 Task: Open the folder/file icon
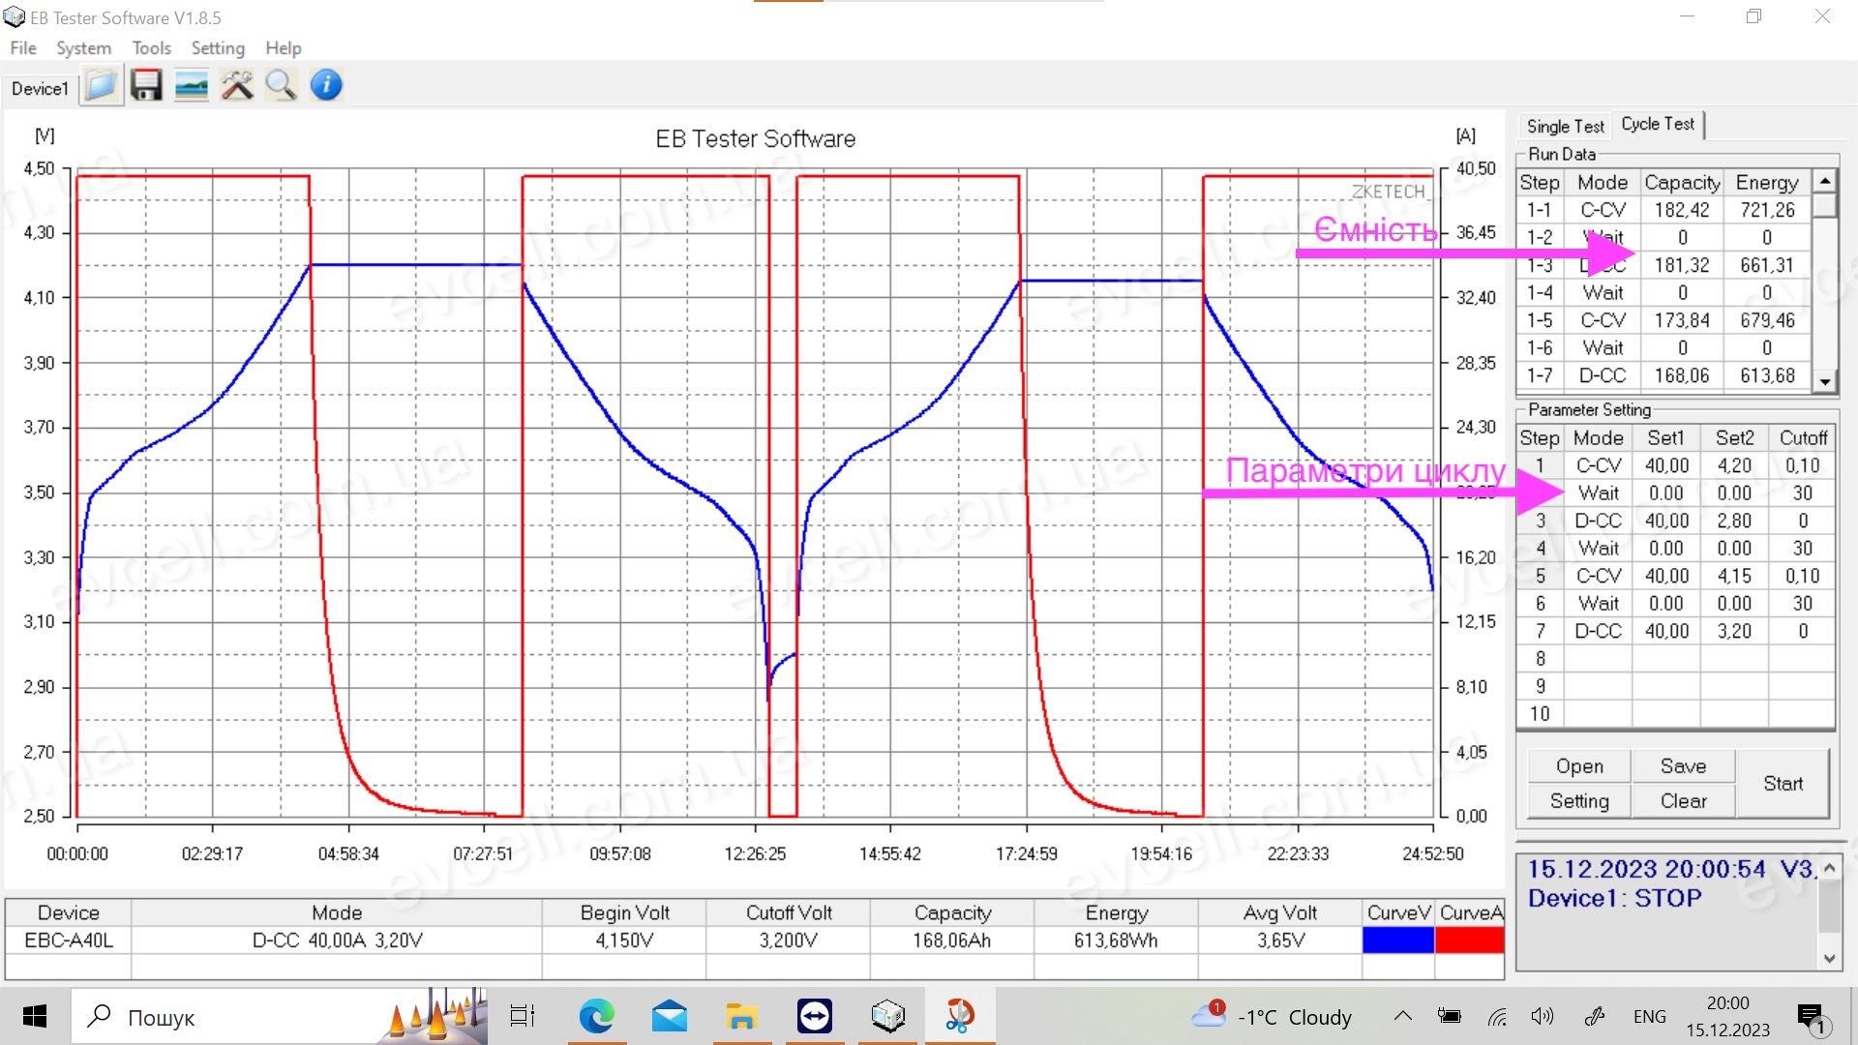(x=102, y=84)
